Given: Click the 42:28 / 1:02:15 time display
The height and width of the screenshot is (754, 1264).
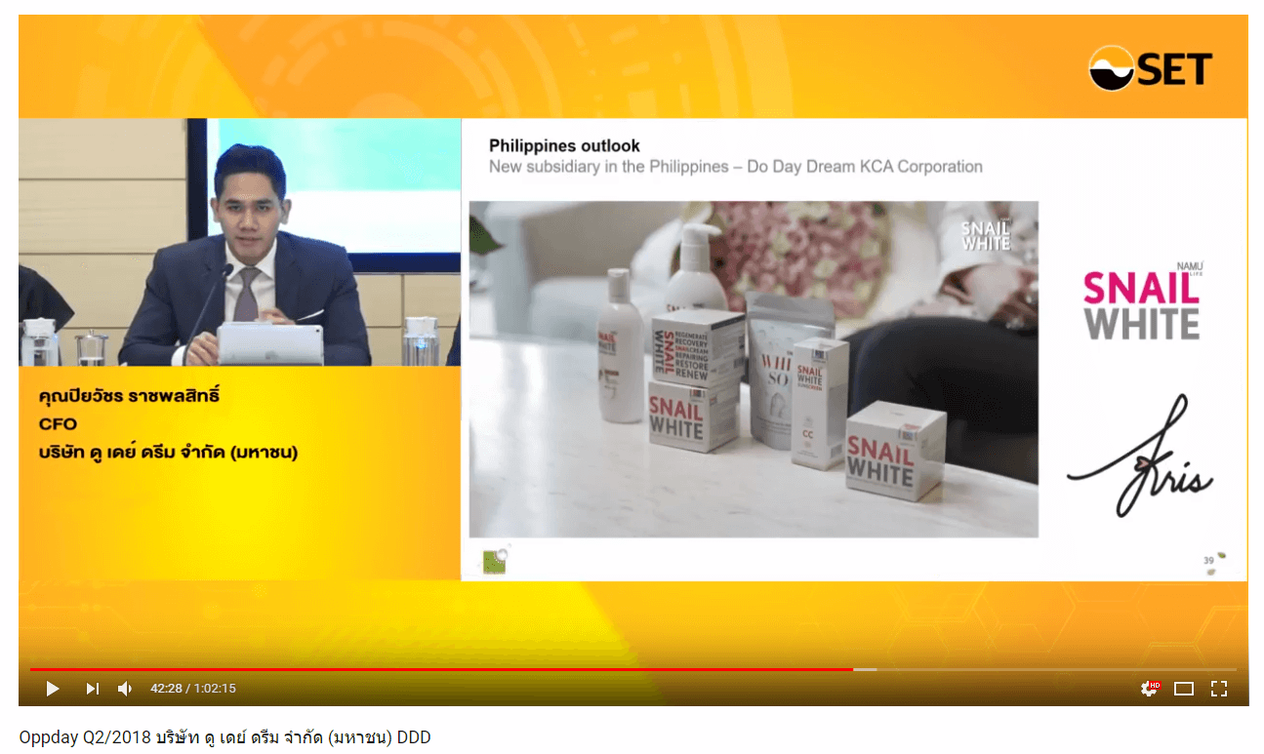Looking at the screenshot, I should (193, 689).
